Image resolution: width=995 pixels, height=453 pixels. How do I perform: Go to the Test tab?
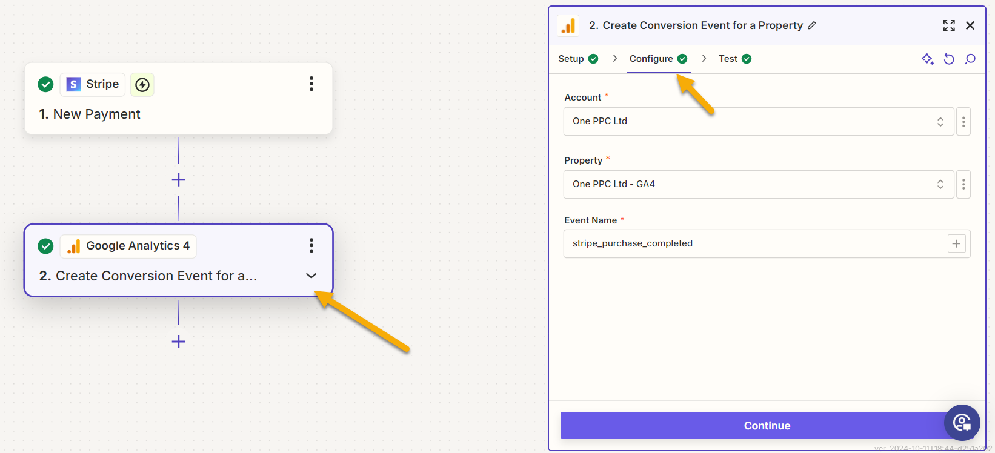[735, 59]
